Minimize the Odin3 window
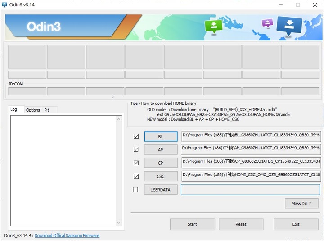 click(281, 5)
